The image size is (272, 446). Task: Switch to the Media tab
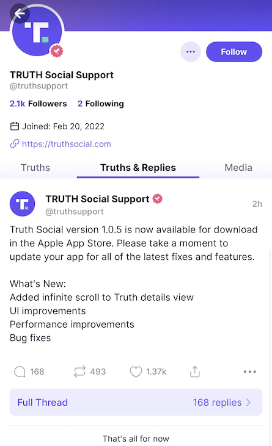[238, 168]
